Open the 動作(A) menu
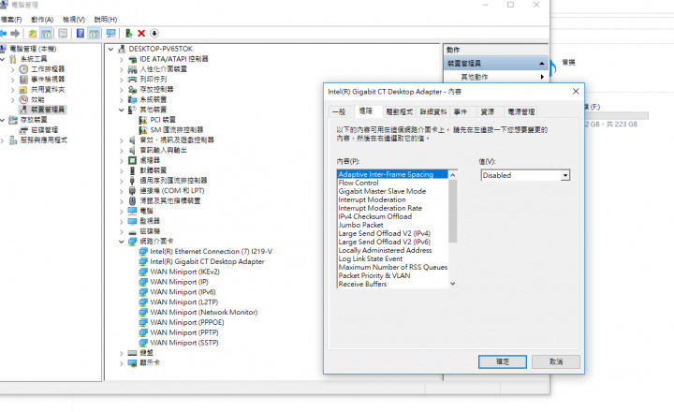This screenshot has height=412, width=674. [x=42, y=20]
